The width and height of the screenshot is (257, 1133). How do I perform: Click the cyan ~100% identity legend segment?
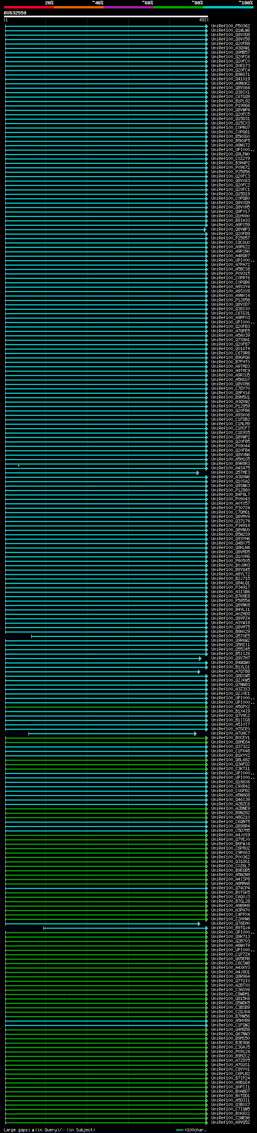tap(228, 7)
